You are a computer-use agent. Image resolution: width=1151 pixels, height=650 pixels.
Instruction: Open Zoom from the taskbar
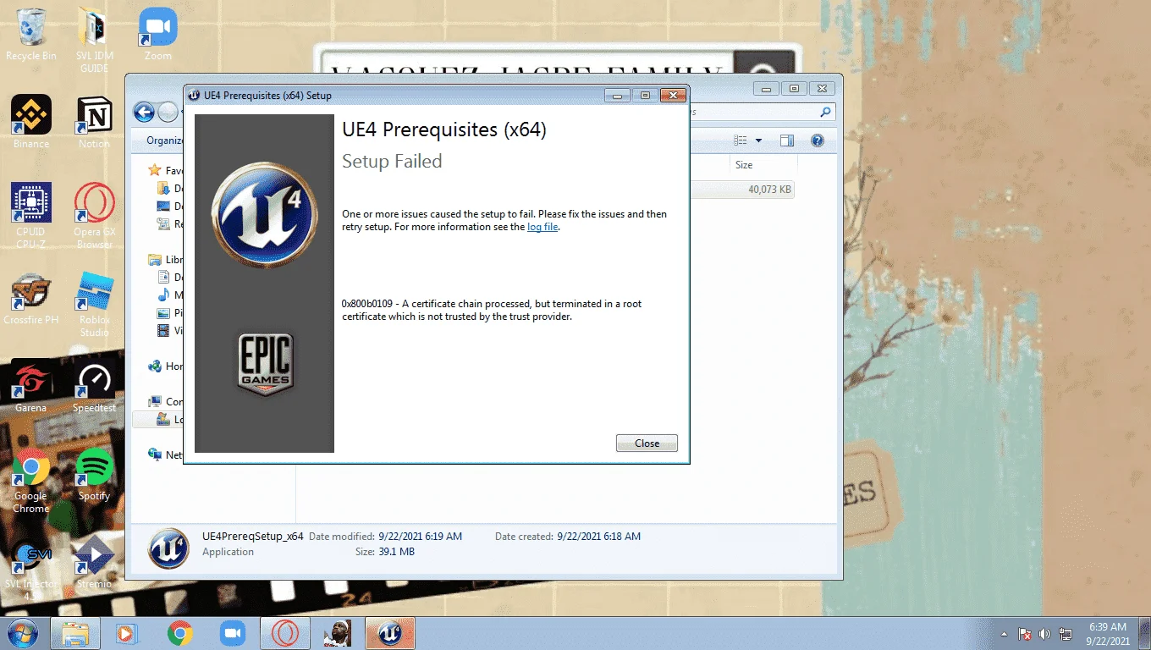(x=232, y=633)
